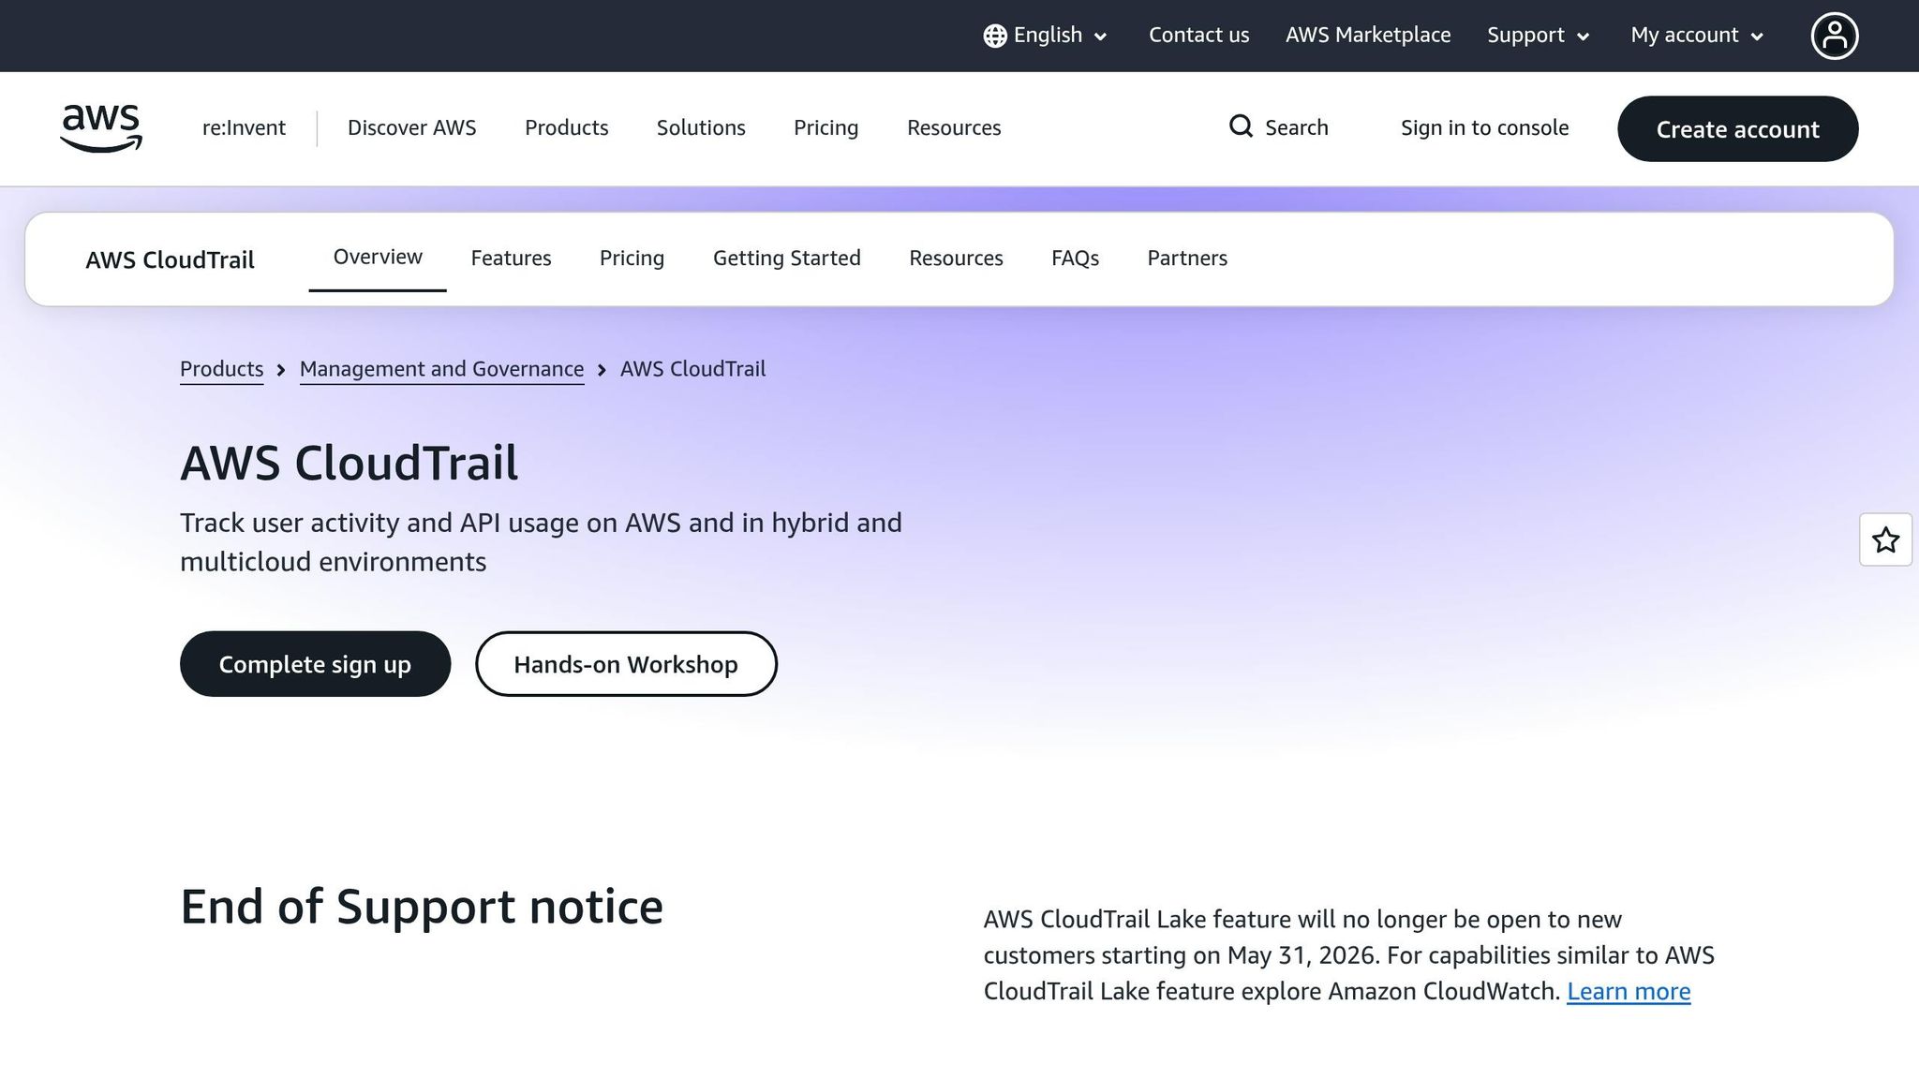
Task: Open the Partners tab
Action: coord(1187,259)
